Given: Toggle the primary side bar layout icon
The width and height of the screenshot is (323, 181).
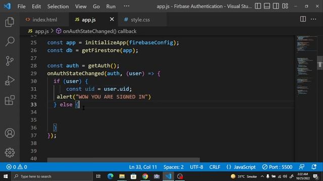Looking at the screenshot, I should coord(258,6).
